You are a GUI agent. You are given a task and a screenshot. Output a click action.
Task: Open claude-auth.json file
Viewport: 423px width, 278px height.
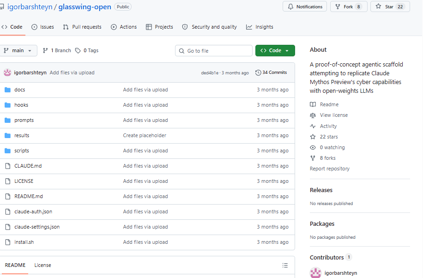[33, 212]
